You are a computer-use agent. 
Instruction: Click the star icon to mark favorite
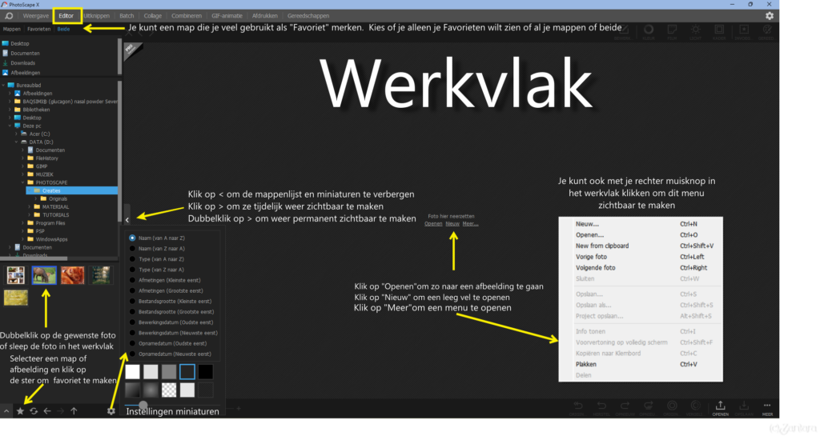click(20, 411)
